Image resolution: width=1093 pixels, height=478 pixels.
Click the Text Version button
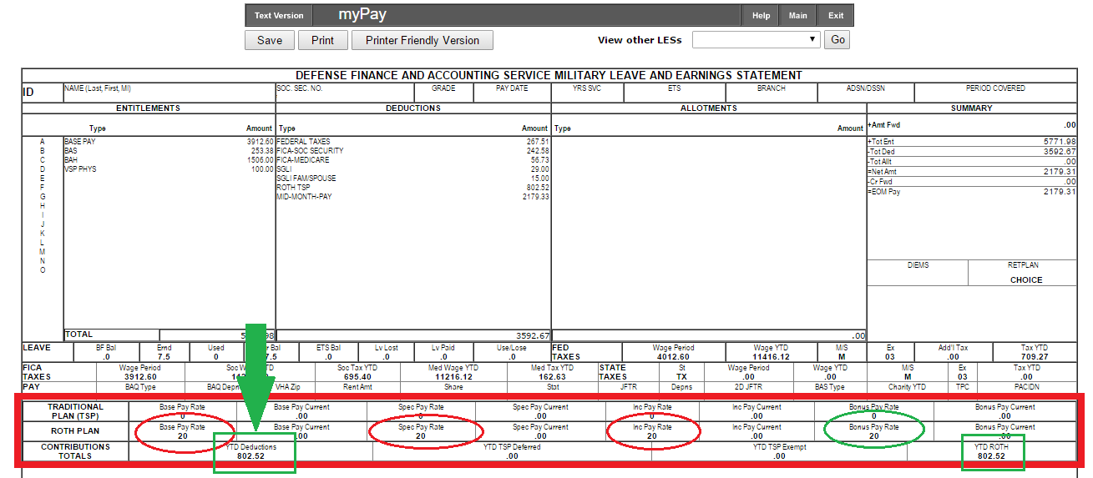[x=279, y=15]
